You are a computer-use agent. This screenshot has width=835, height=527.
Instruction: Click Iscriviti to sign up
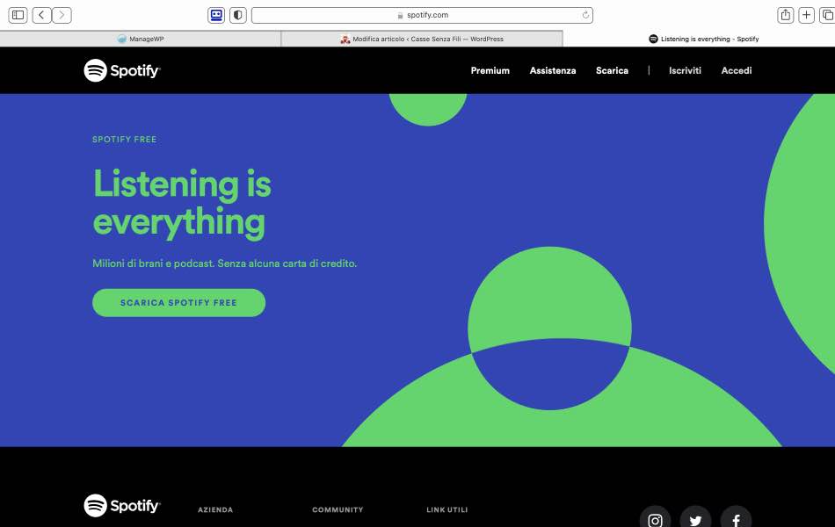click(685, 70)
